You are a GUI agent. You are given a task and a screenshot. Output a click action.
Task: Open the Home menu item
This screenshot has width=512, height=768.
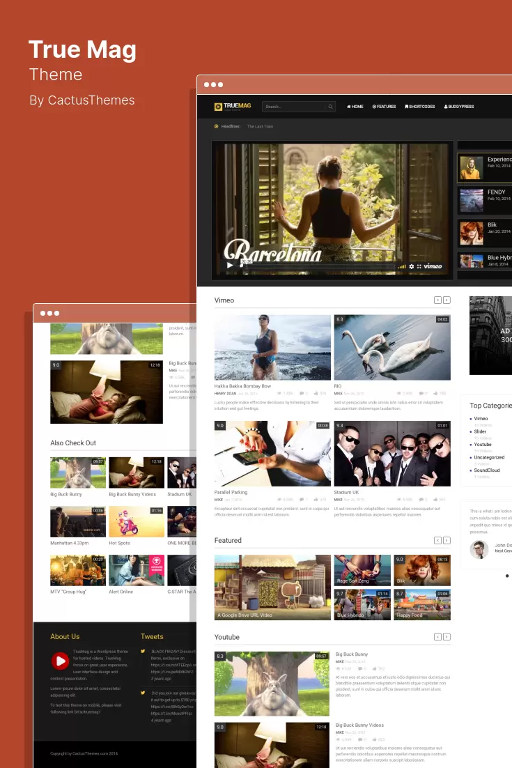click(355, 107)
